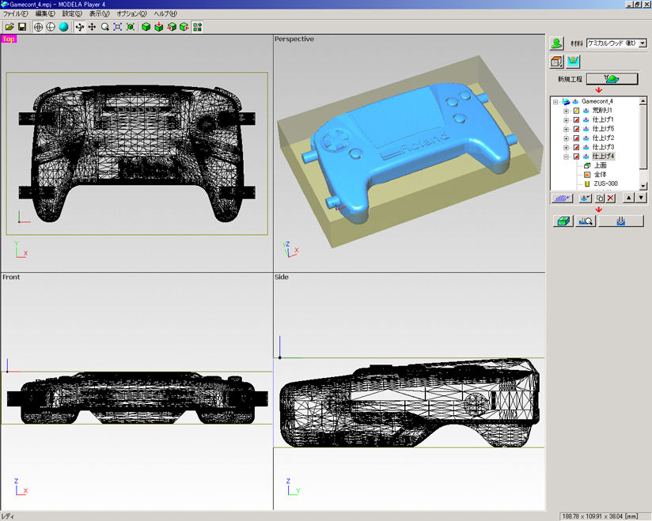Collapse the 仕上げ4 tree branch
This screenshot has height=521, width=652.
pos(567,155)
